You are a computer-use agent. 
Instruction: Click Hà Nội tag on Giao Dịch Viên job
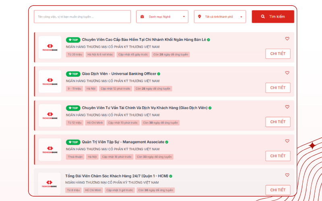coord(91,88)
